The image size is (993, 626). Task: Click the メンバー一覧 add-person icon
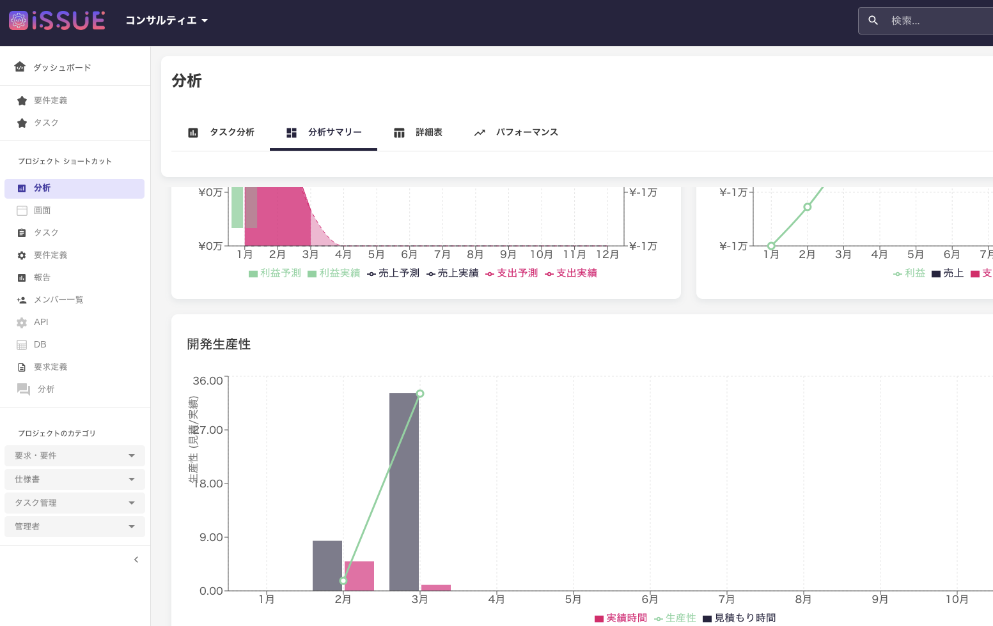click(22, 300)
